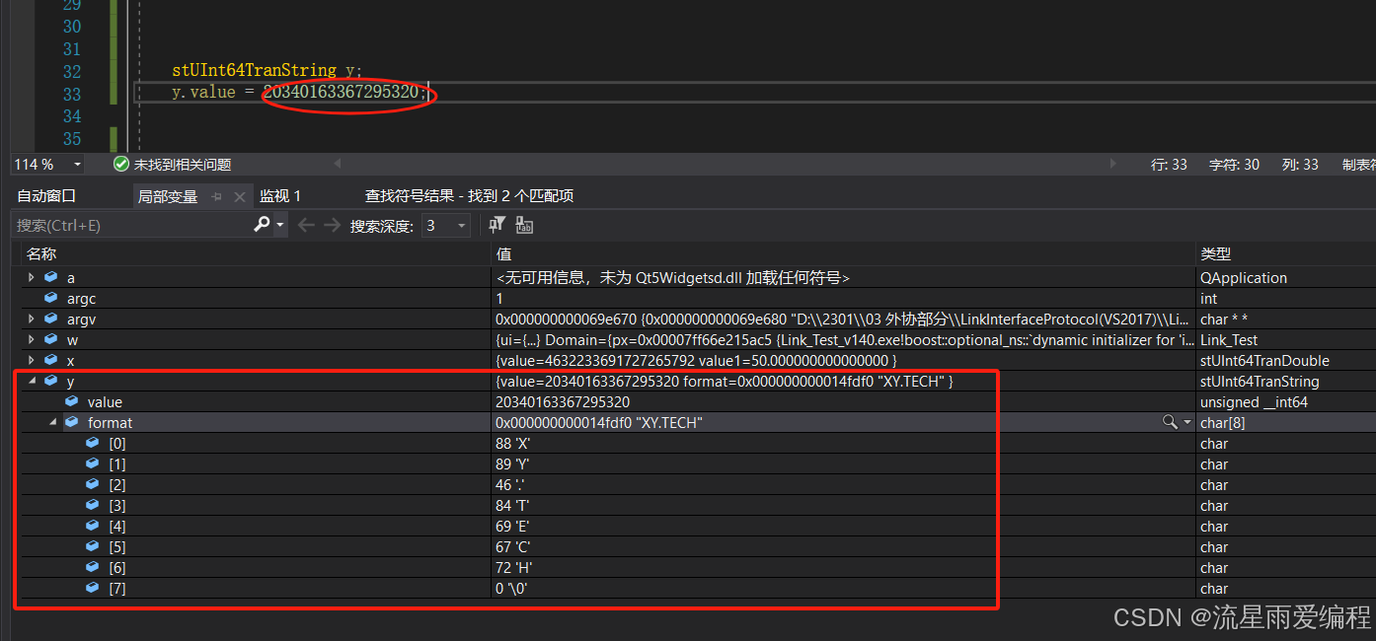Click the x value cell starting value=4632233691727265792
Screen dimensions: 1376x641
tap(696, 360)
